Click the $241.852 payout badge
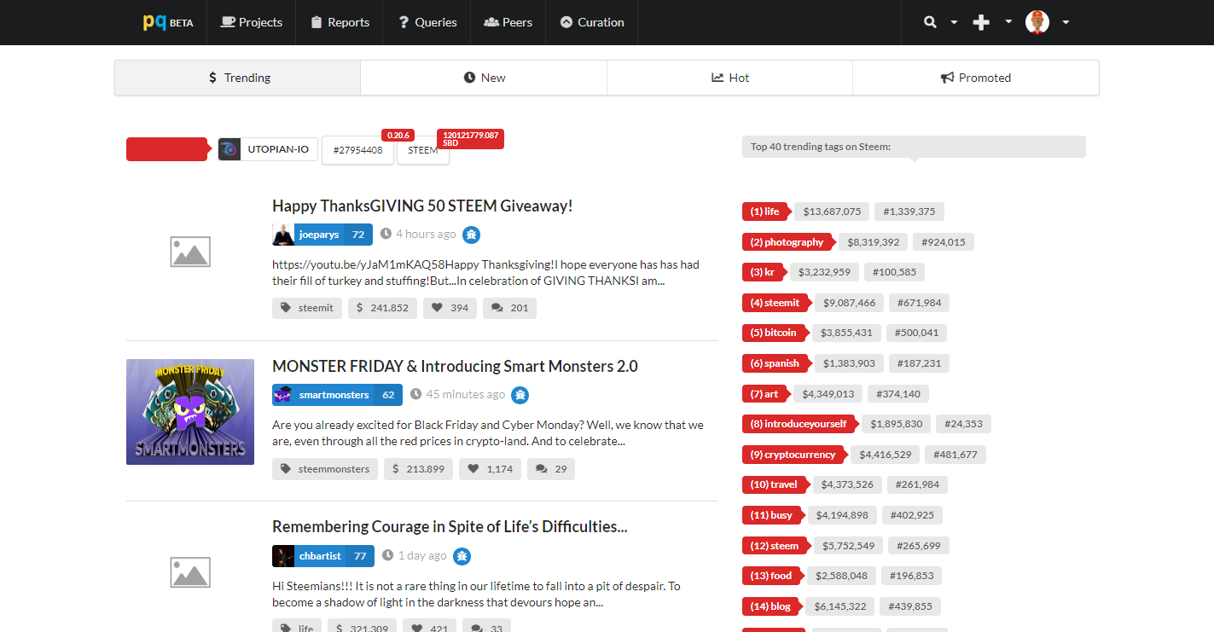The width and height of the screenshot is (1214, 632). (x=382, y=308)
